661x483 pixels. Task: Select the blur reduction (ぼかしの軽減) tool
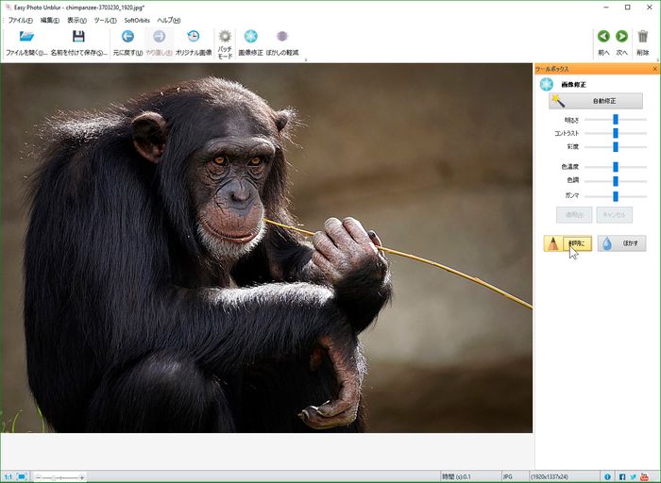click(281, 37)
